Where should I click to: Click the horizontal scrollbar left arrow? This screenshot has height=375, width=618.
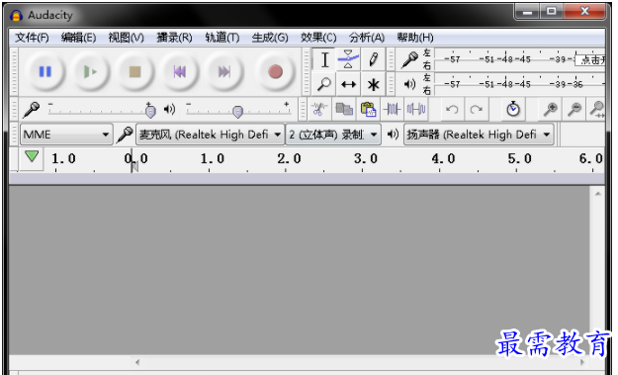(x=137, y=361)
